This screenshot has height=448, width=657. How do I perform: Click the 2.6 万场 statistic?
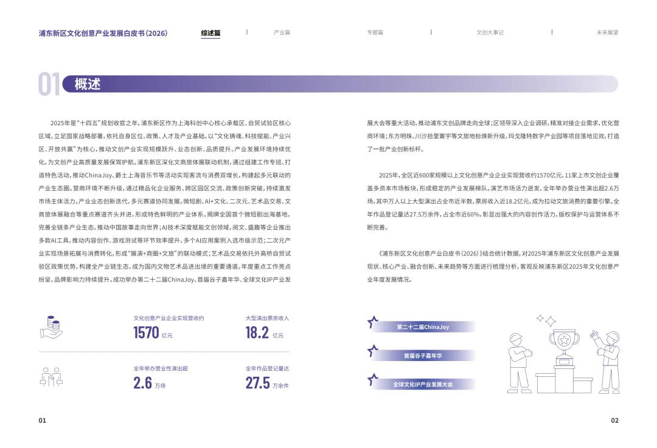point(150,383)
